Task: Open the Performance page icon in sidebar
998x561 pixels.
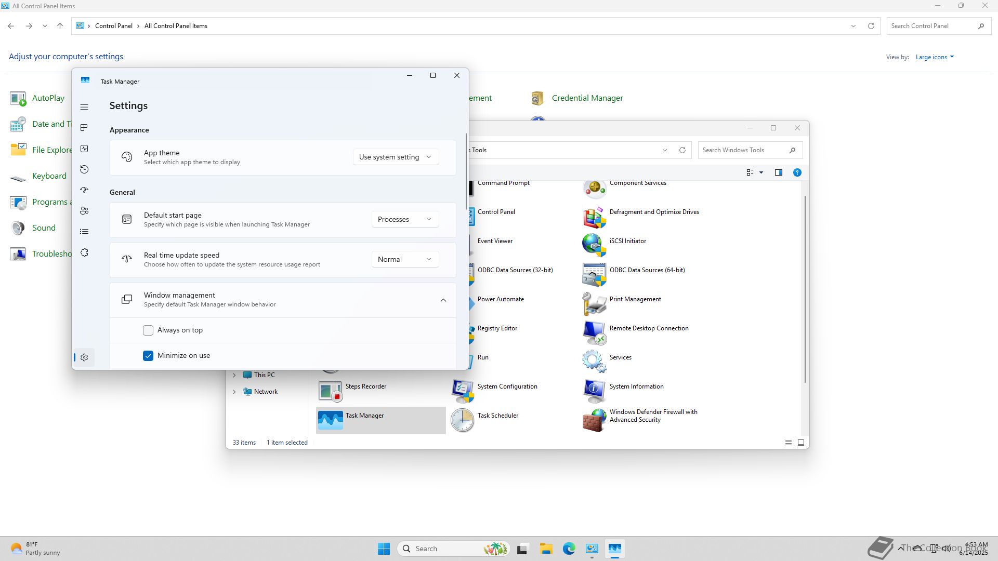Action: point(84,149)
